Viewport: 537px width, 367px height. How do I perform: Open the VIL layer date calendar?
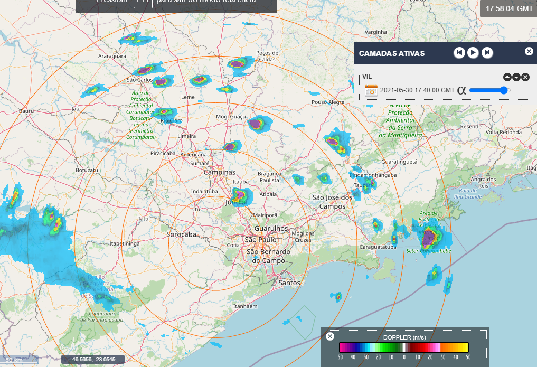(371, 90)
